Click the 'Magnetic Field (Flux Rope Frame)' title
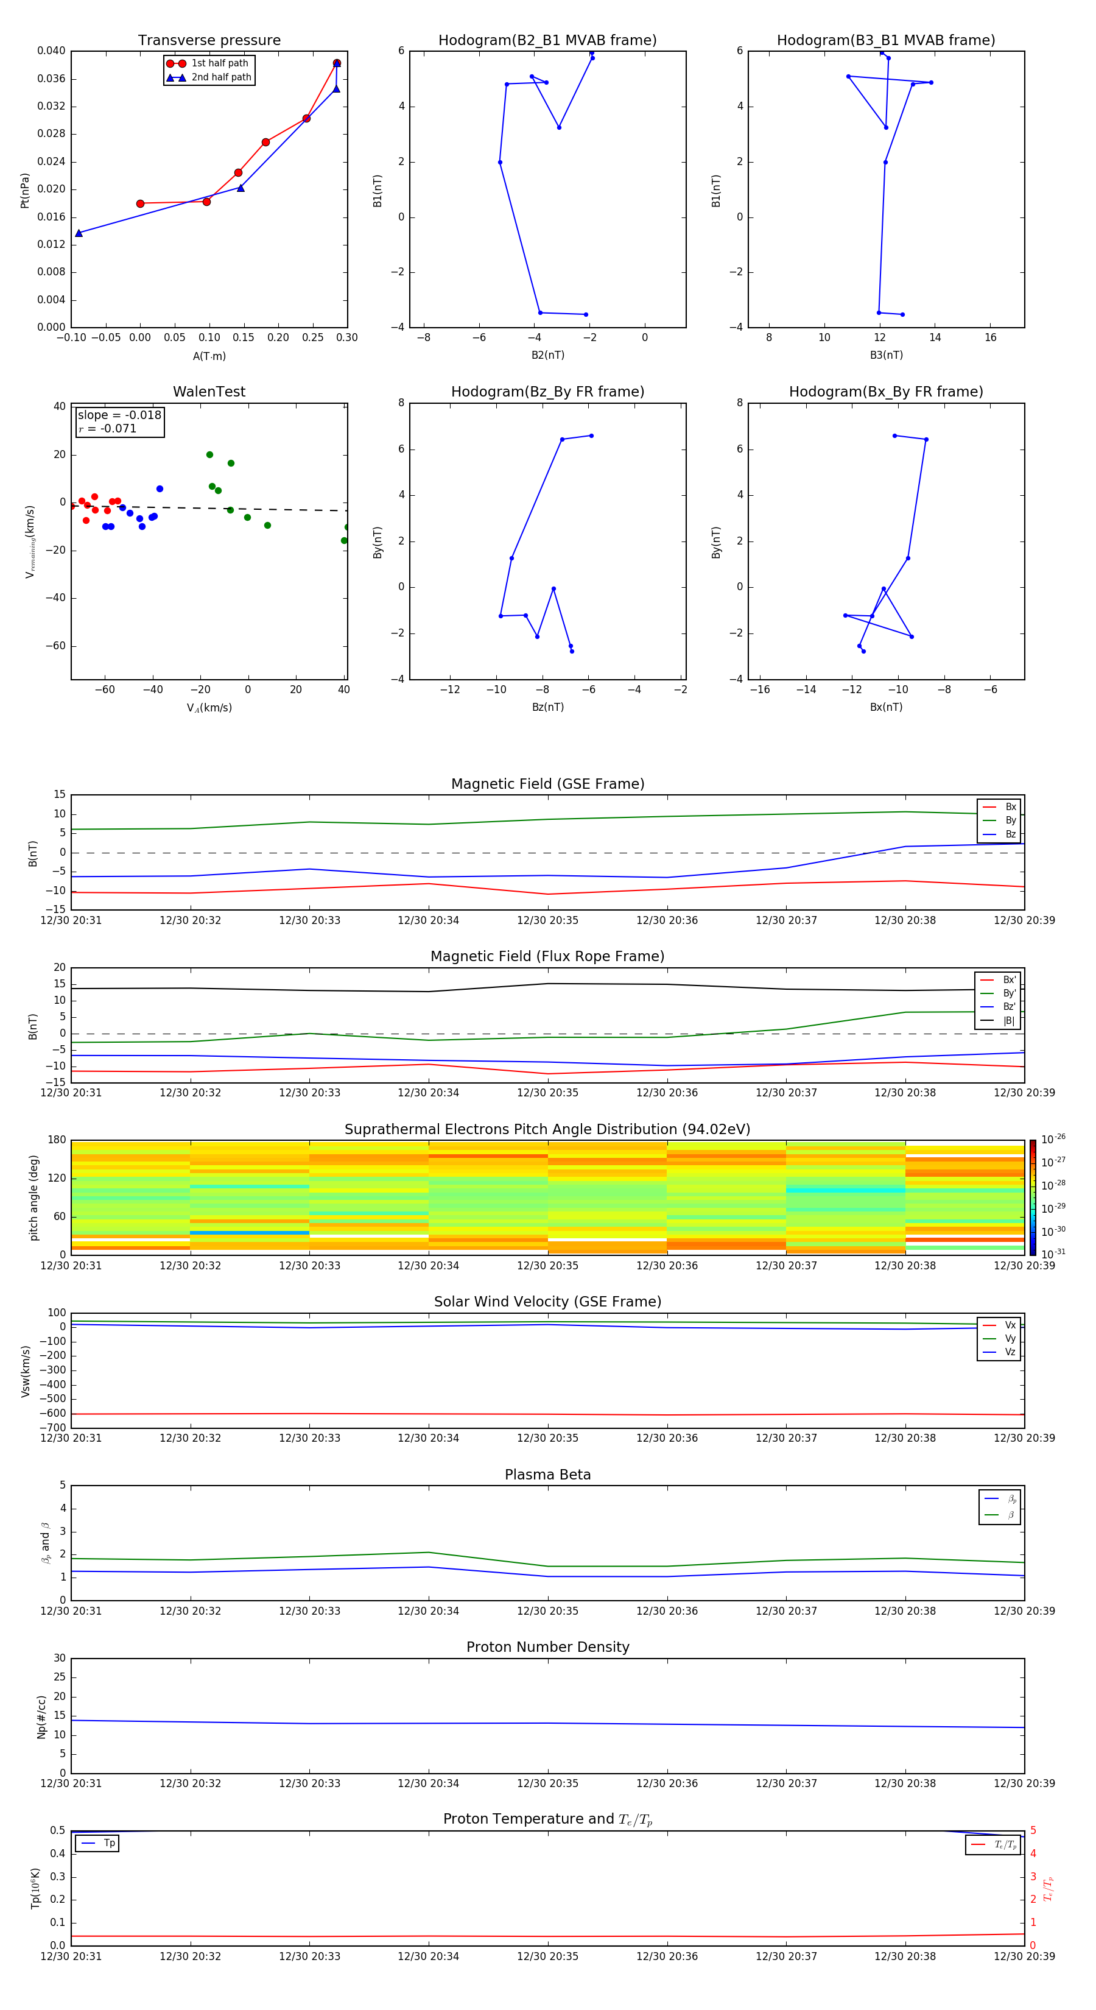1096x2010 pixels. pos(547,957)
